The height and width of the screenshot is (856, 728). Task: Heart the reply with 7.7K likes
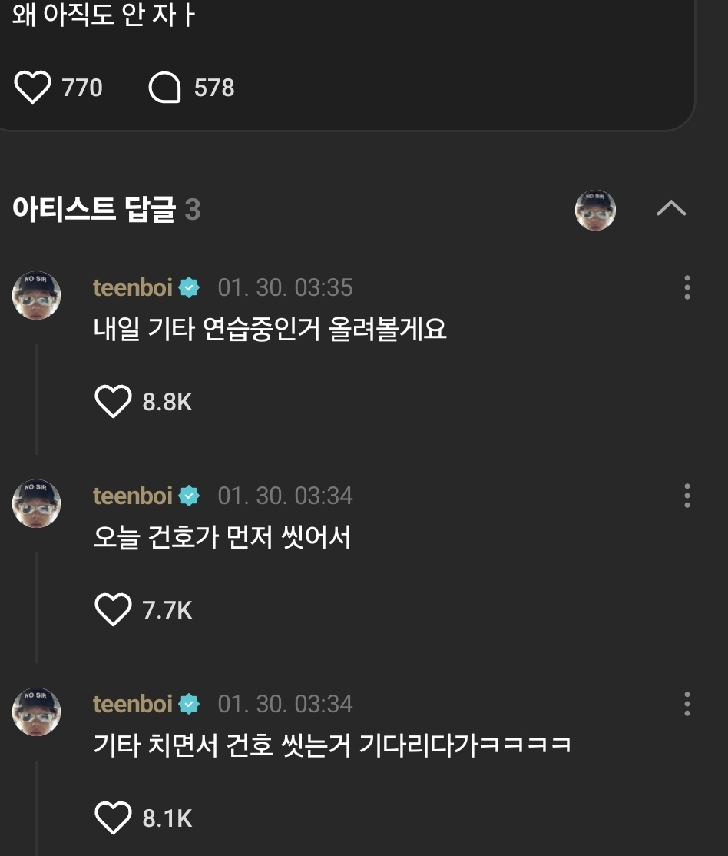[113, 609]
